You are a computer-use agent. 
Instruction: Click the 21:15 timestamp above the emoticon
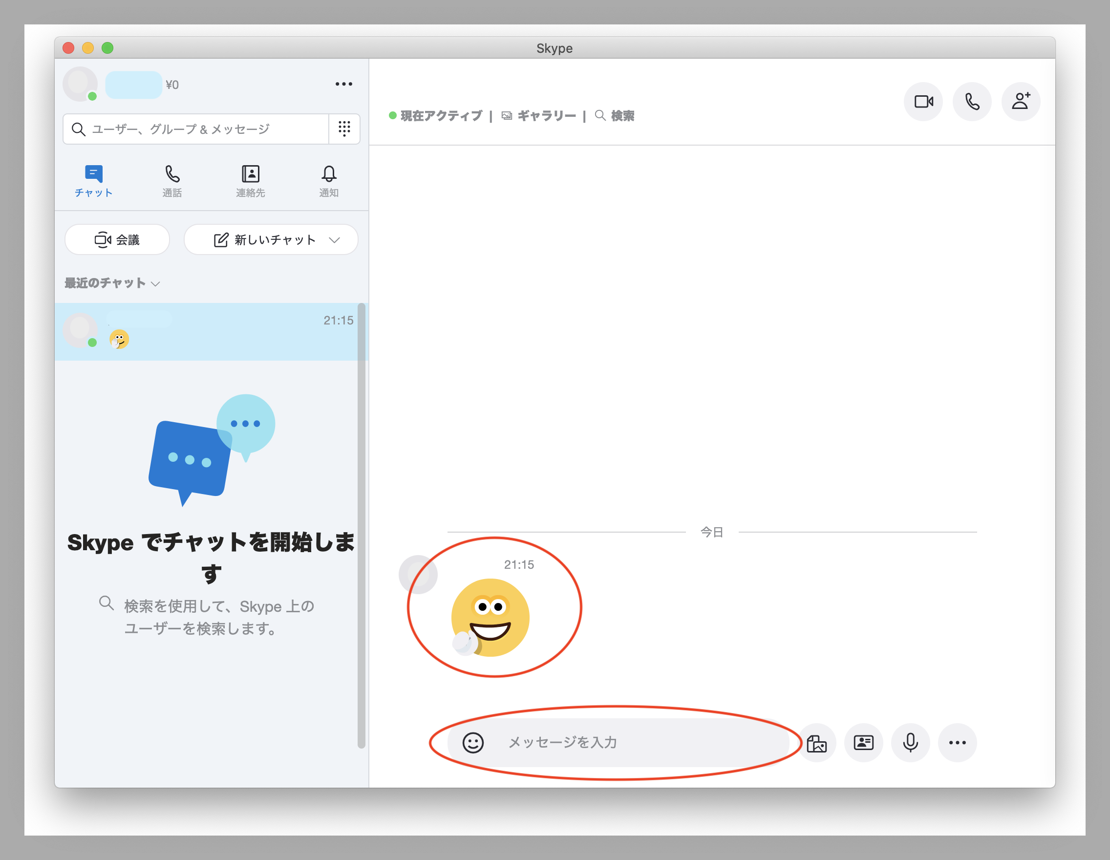click(x=519, y=565)
